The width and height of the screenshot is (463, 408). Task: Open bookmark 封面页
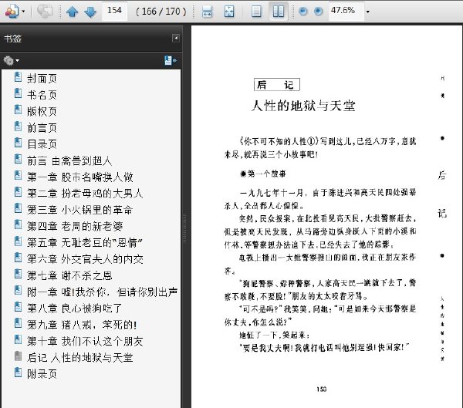point(42,78)
